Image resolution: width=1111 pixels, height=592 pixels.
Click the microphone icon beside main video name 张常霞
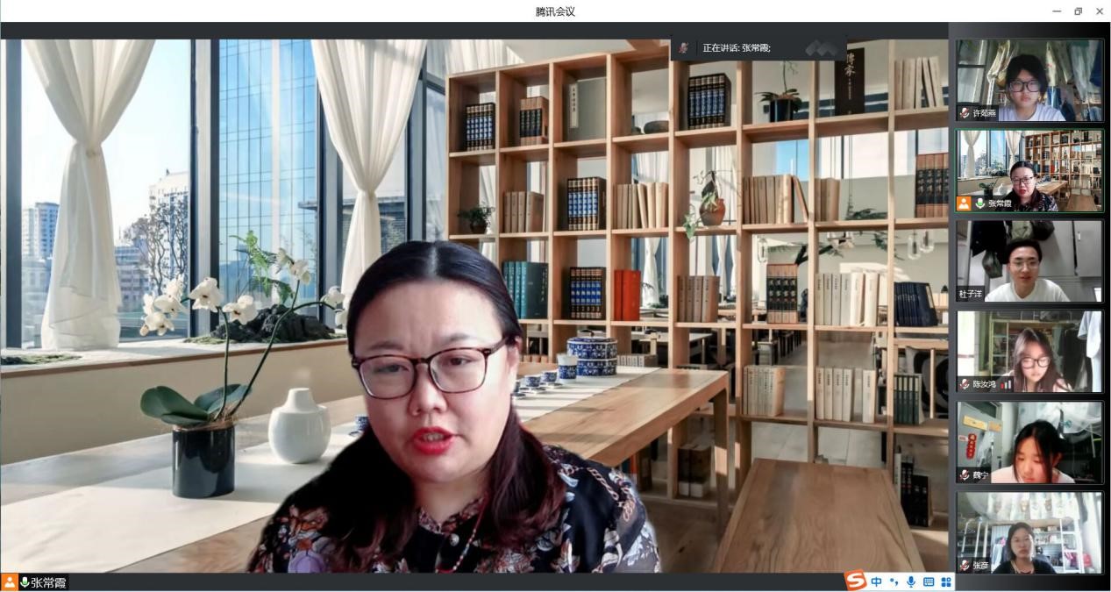point(25,582)
